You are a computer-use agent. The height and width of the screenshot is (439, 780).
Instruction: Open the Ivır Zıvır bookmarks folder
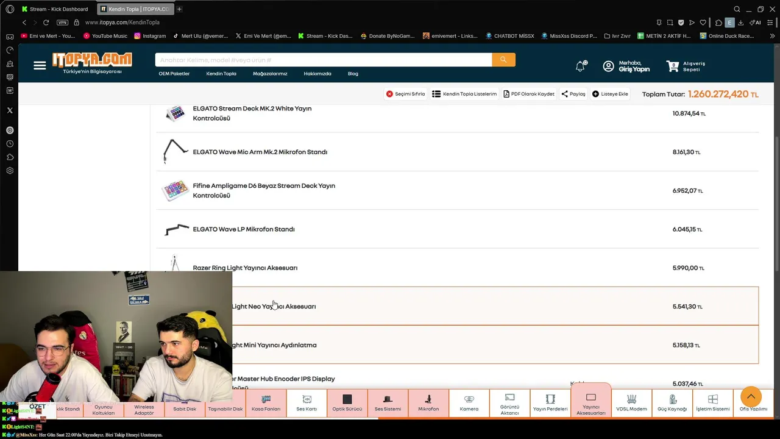[x=617, y=36]
